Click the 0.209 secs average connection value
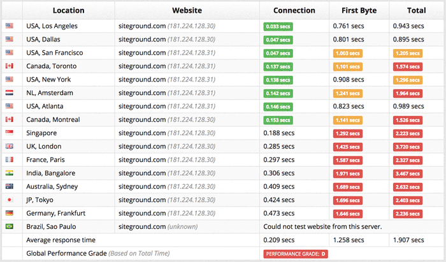Viewport: 446px width, 262px height. point(279,240)
